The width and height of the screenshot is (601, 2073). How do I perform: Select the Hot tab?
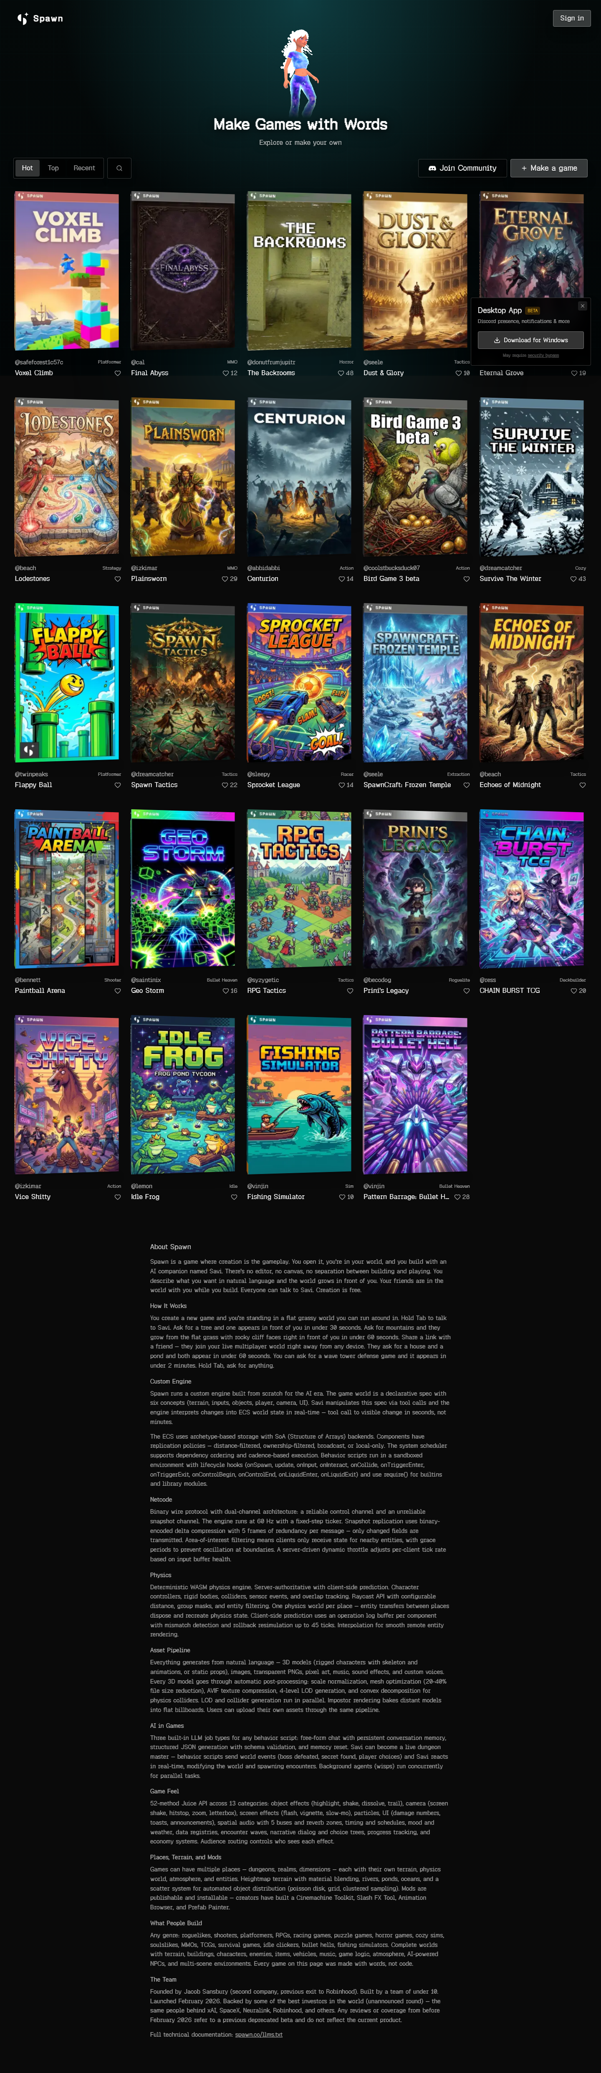(x=28, y=168)
